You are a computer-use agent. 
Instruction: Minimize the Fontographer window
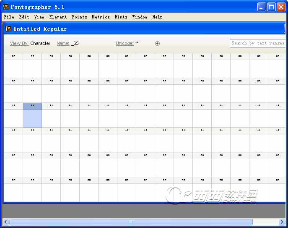point(262,7)
